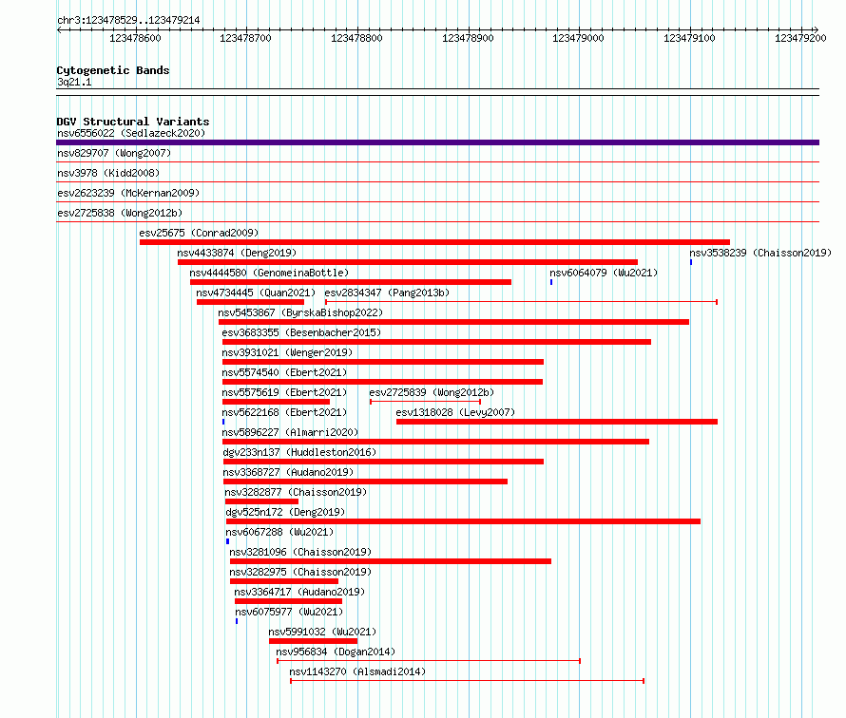This screenshot has width=846, height=718.
Task: Click the esv25675 (Conrad2009) label
Action: [x=199, y=233]
